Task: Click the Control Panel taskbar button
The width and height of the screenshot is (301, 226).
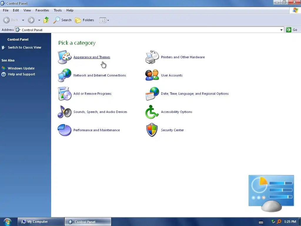Action: click(88, 222)
